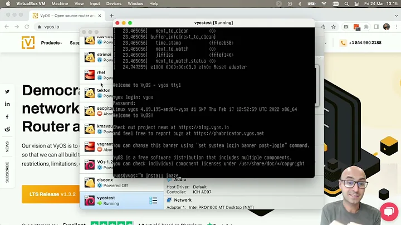401x225 pixels.
Task: Open the Help menu
Action: 154,3
